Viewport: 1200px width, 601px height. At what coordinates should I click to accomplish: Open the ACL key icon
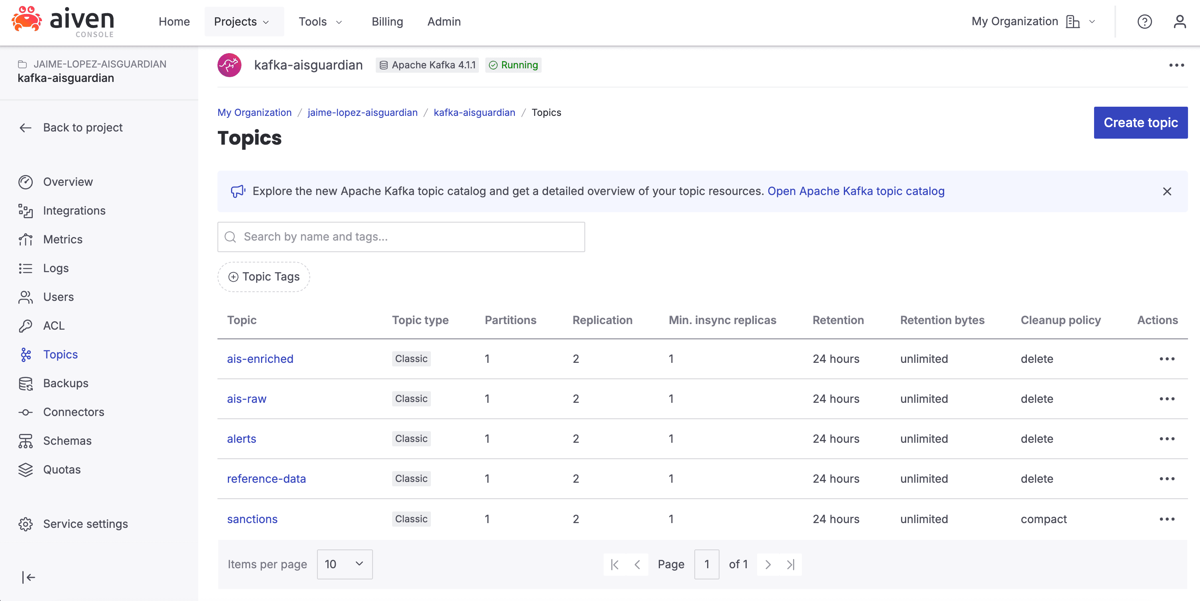tap(26, 325)
